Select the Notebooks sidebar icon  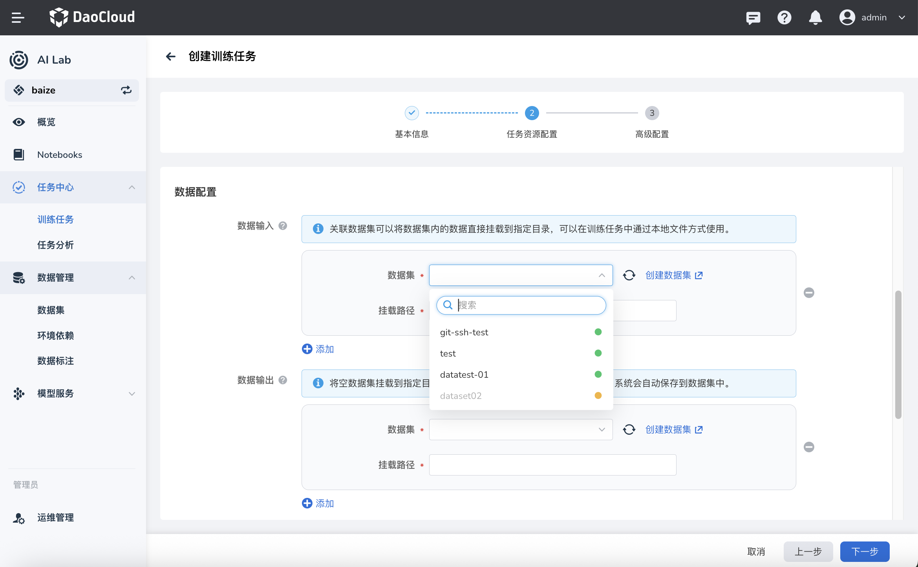[18, 154]
